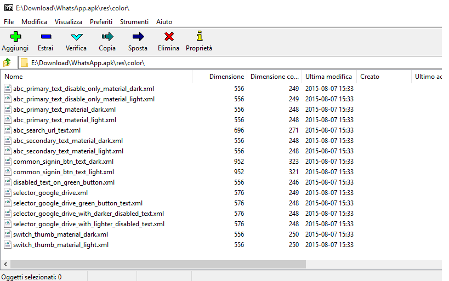This screenshot has height=281, width=449.
Task: Click folder icon in address bar
Action: click(x=24, y=62)
